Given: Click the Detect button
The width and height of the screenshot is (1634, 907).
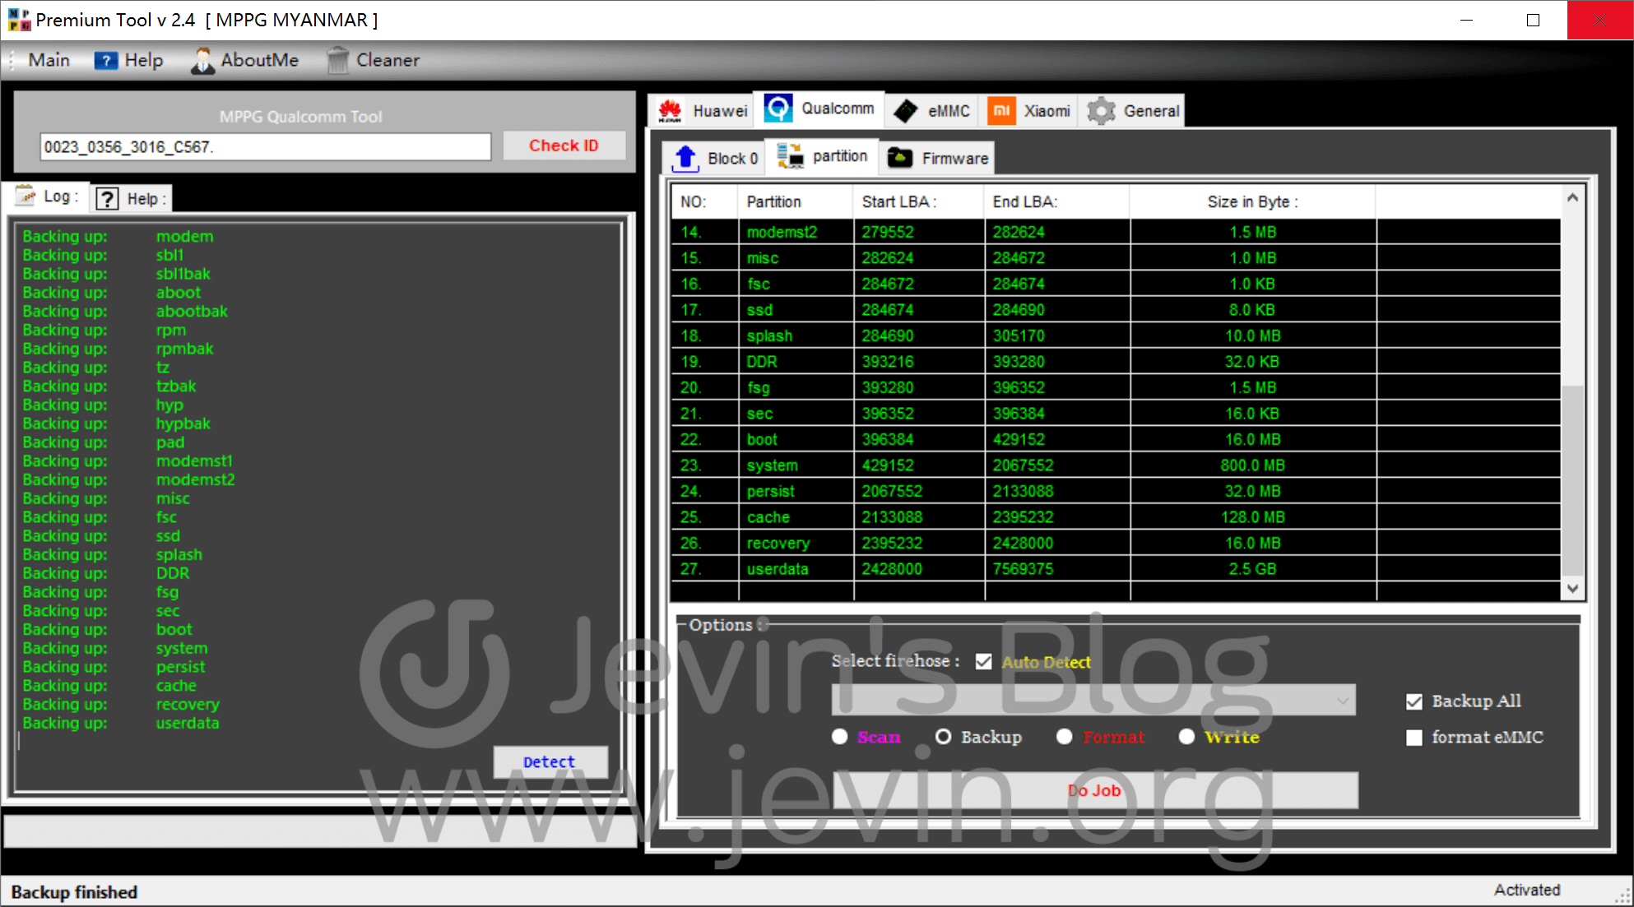Looking at the screenshot, I should 550,762.
